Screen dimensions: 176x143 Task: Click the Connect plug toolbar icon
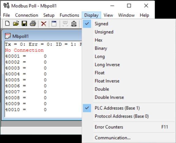pyautogui.click(x=74, y=23)
